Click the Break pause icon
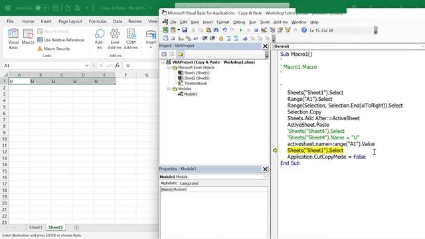 pos(248,30)
